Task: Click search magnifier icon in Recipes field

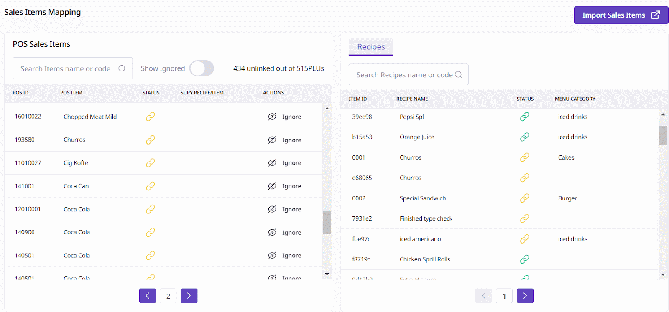Action: (x=458, y=75)
